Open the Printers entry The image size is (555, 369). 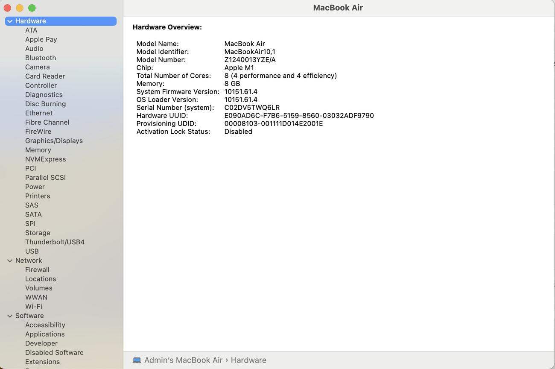[38, 196]
